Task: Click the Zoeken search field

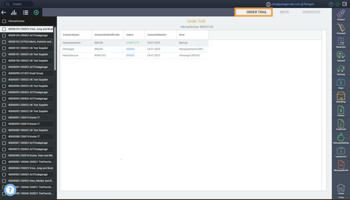Action: pyautogui.click(x=19, y=4)
